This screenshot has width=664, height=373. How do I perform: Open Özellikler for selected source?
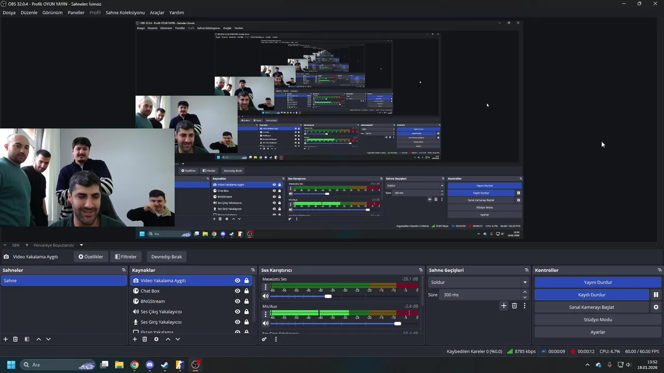(x=91, y=257)
